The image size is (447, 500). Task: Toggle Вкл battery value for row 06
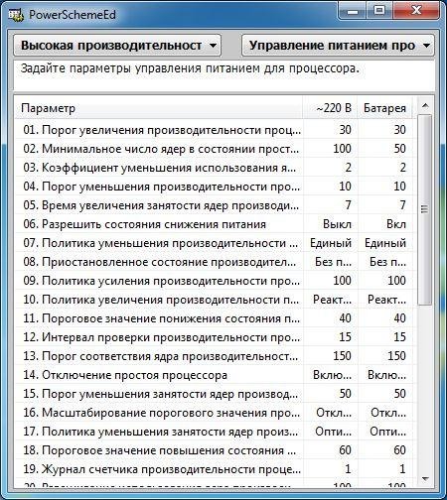tap(396, 224)
